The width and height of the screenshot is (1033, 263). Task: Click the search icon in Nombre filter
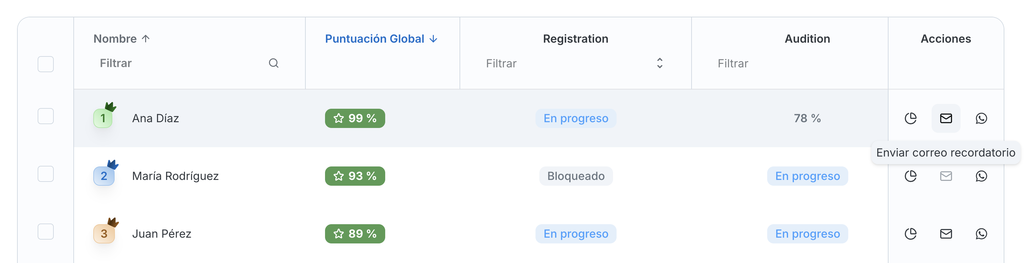pos(274,63)
